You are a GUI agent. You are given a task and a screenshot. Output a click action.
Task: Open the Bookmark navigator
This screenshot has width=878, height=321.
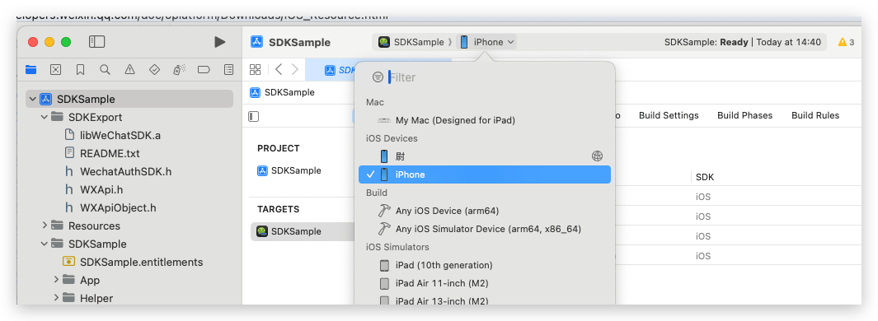click(80, 69)
